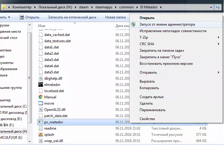Click Записать на оптический диск button
The image size is (224, 145).
tap(72, 17)
